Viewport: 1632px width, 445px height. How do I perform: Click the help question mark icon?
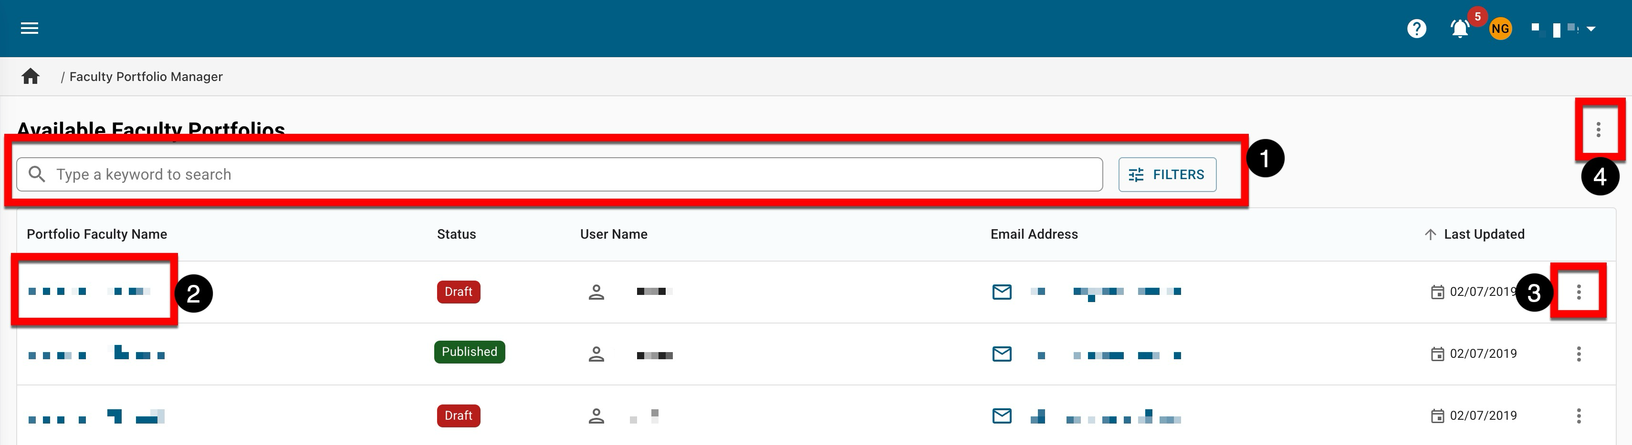click(1417, 29)
